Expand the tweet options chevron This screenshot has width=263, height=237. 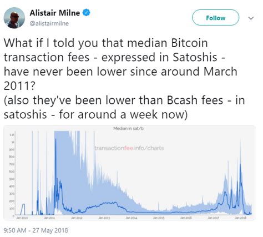251,18
